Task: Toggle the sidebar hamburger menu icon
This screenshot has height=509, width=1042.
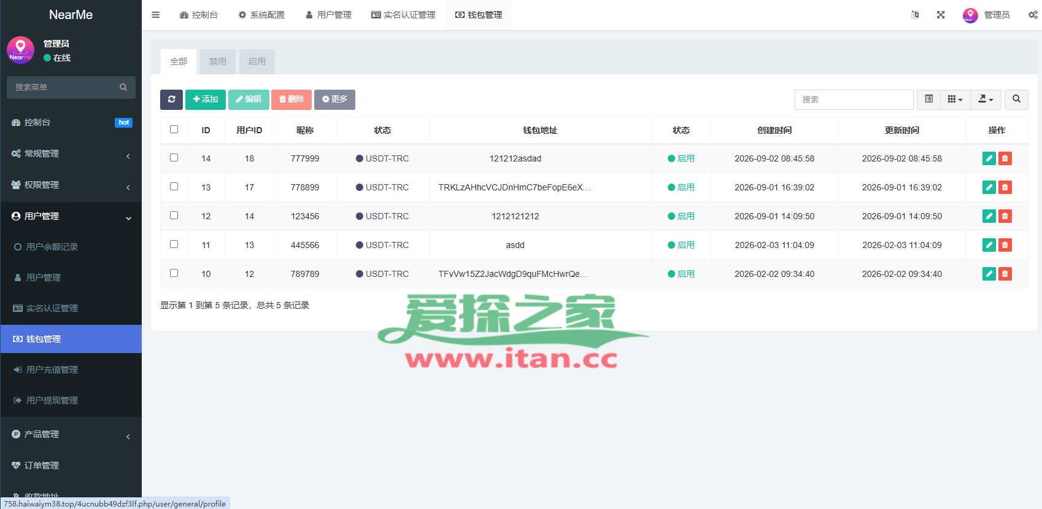Action: pyautogui.click(x=156, y=15)
